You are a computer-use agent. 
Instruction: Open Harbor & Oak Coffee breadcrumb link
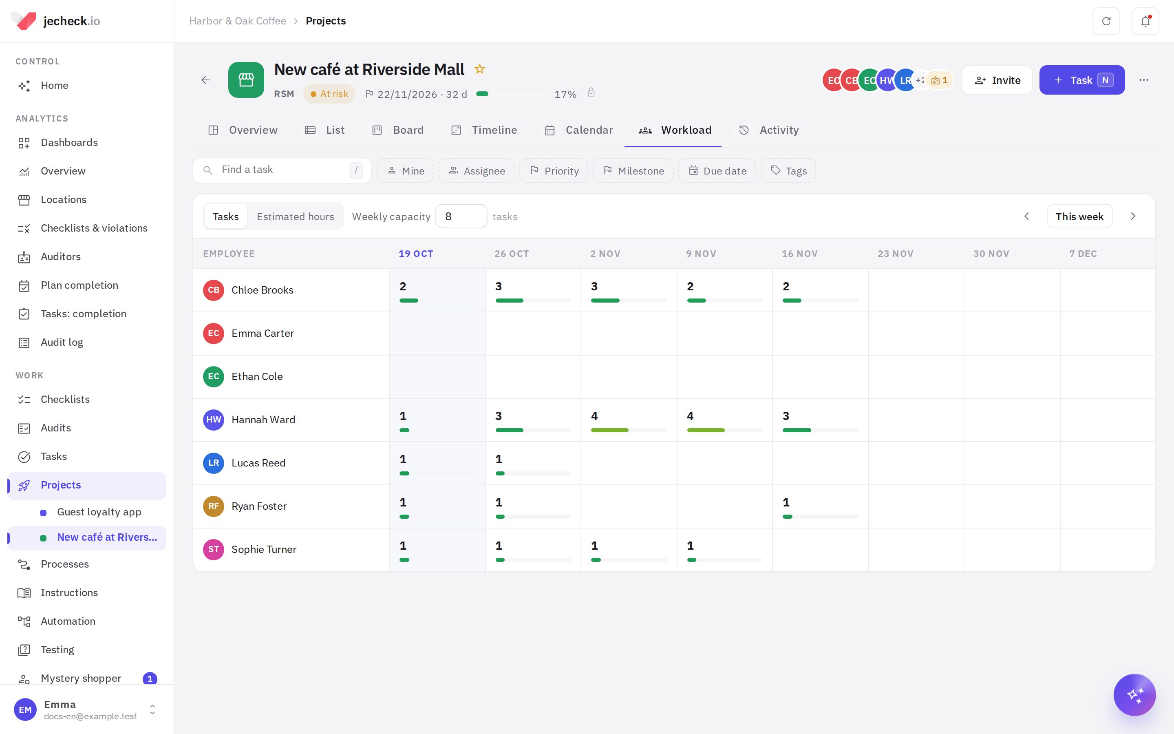(238, 21)
